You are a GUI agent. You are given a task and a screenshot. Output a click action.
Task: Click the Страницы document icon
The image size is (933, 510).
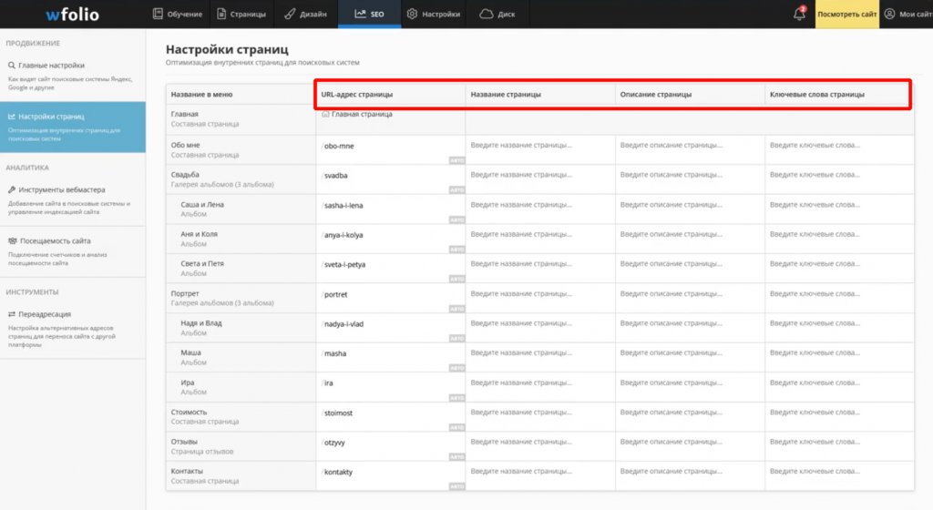(221, 14)
